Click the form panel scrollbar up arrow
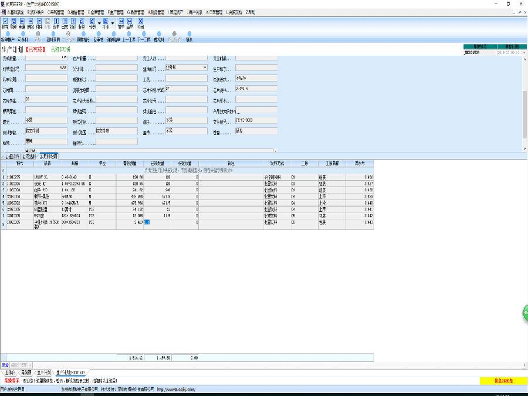Image resolution: width=528 pixels, height=396 pixels. point(524,59)
